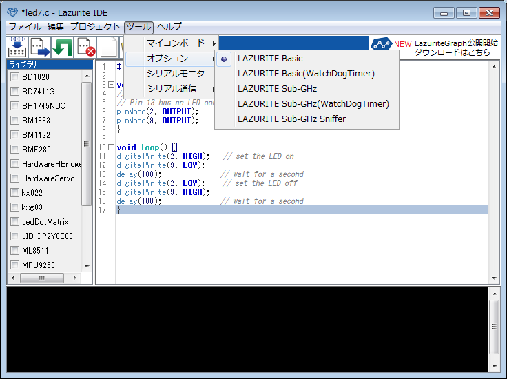This screenshot has height=379, width=507.
Task: Click library list scroll up arrow
Action: [x=87, y=76]
